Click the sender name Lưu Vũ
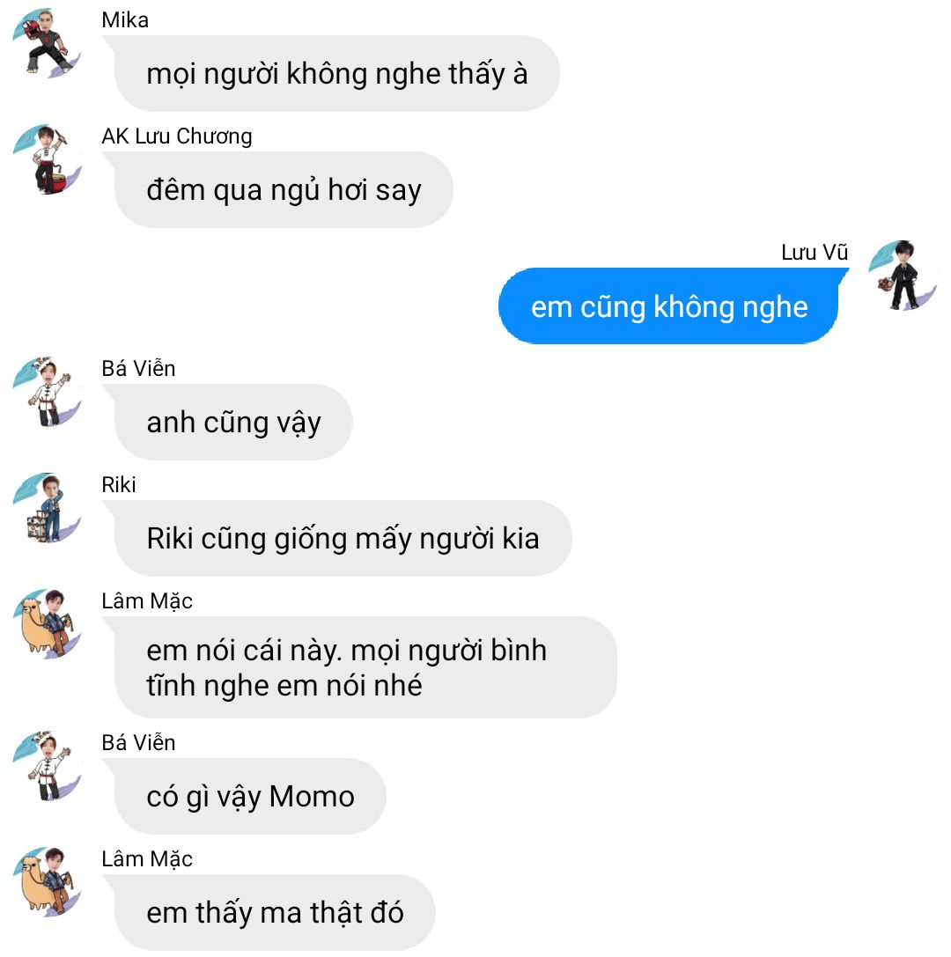951x957 pixels. pos(815,252)
